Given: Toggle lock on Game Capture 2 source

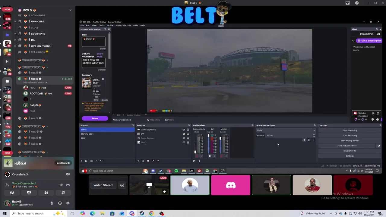Looking at the screenshot, I should click(188, 130).
